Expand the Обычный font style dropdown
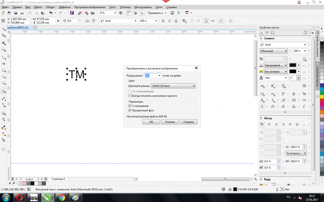The width and height of the screenshot is (324, 202). [274, 51]
